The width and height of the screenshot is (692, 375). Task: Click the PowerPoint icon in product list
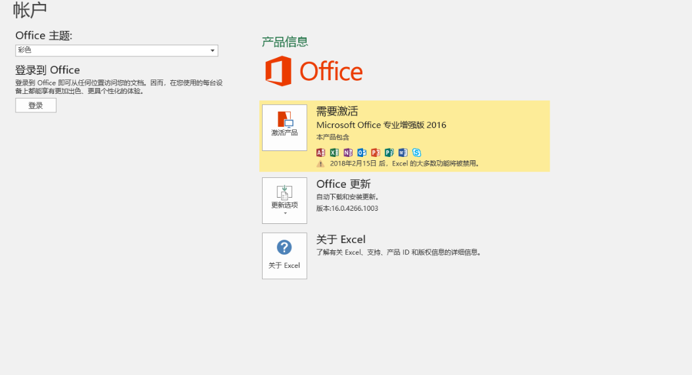376,152
